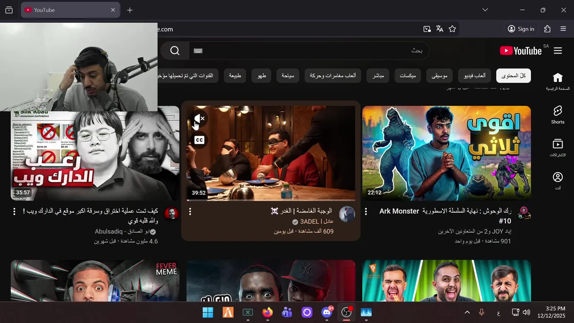Viewport: 574px width, 323px height.
Task: Open the Subscriptions (الاشتراكات) sidebar icon
Action: (557, 148)
